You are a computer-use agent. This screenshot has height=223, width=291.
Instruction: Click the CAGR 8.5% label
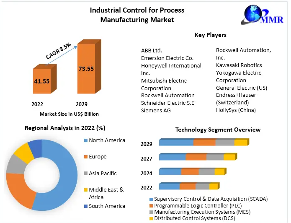(59, 51)
